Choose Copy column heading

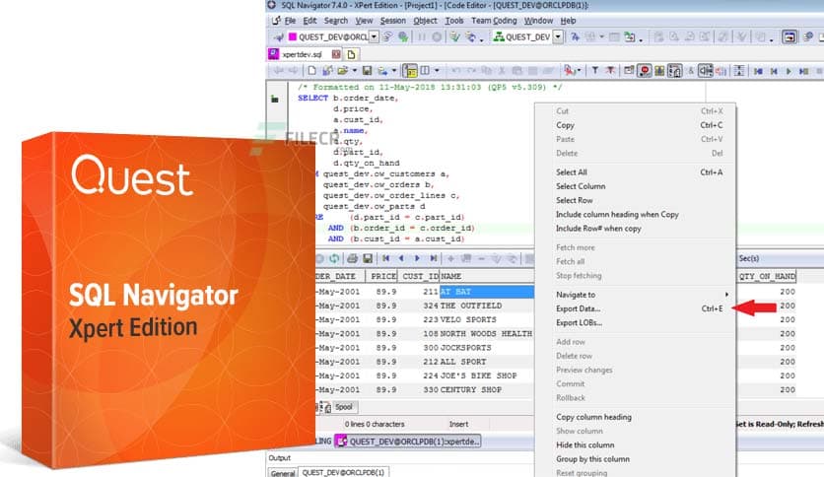[636, 417]
